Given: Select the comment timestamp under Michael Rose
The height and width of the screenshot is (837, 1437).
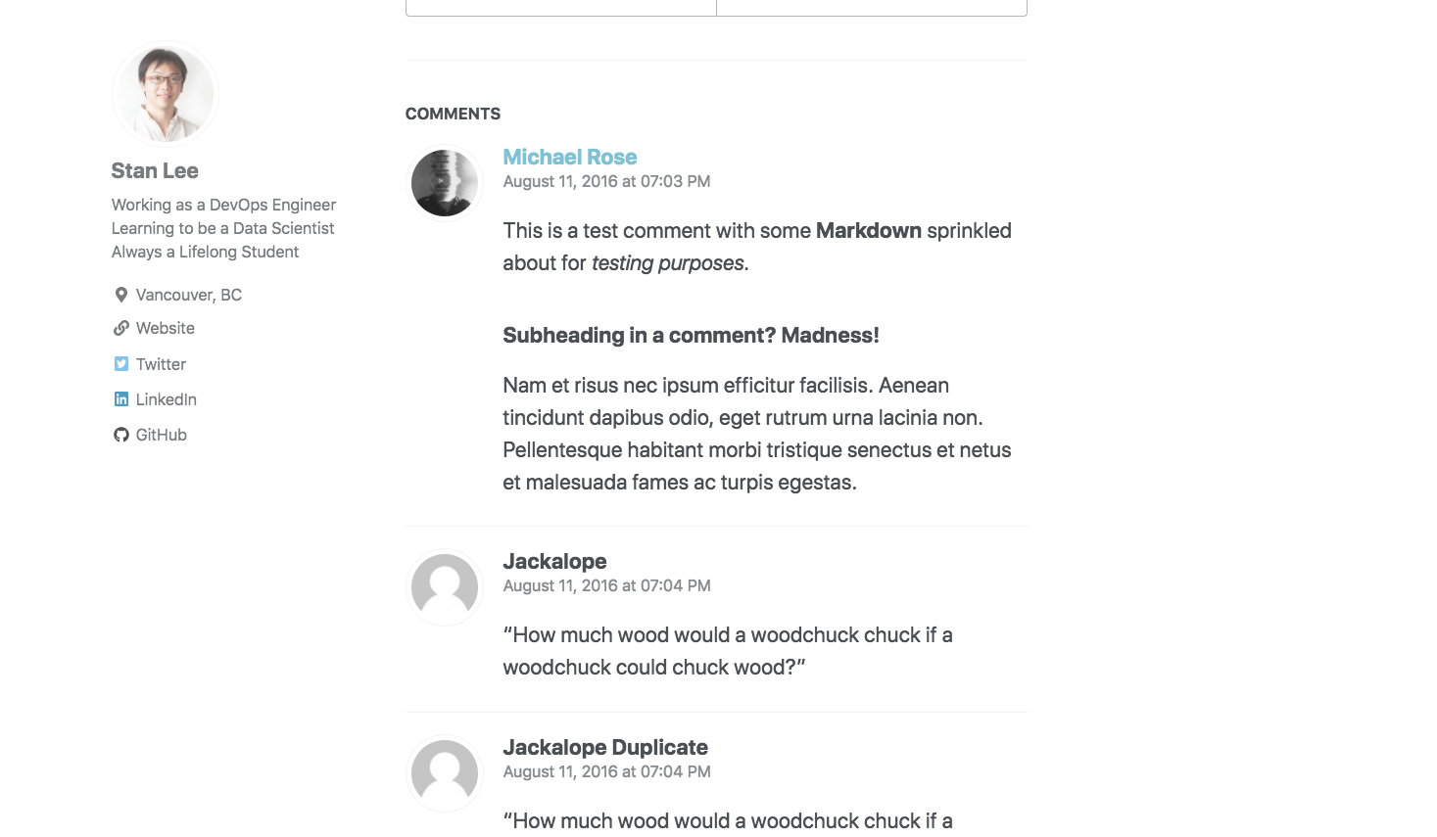Looking at the screenshot, I should coord(606,181).
